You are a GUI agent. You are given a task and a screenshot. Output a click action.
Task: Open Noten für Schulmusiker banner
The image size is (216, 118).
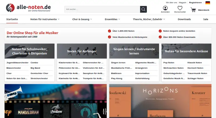click(29, 51)
